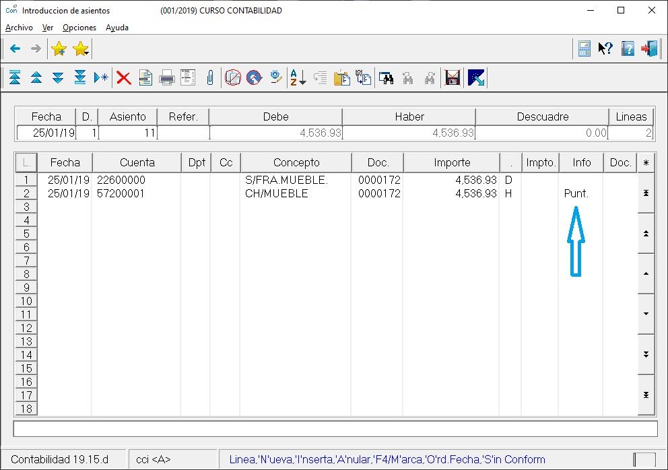668x470 pixels.
Task: Click the greyed indent lines icon
Action: point(320,78)
